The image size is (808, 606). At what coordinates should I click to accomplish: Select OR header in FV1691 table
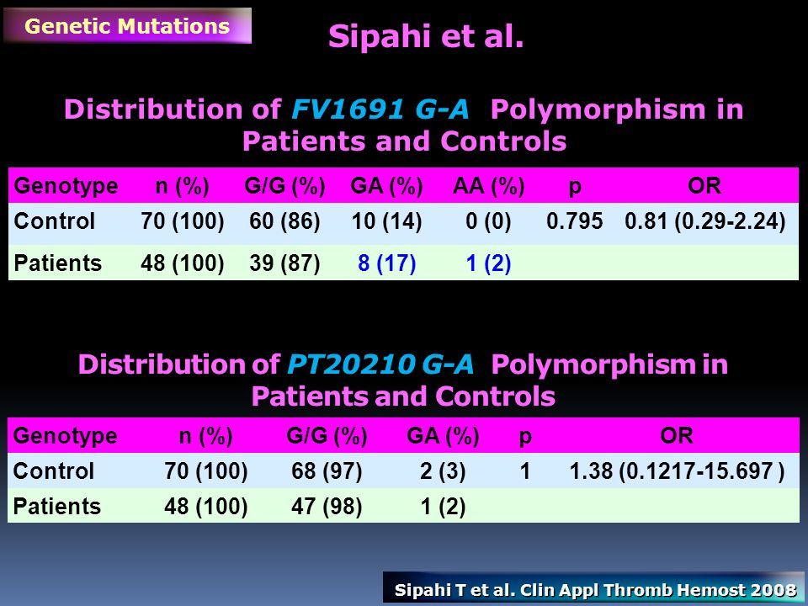(704, 185)
